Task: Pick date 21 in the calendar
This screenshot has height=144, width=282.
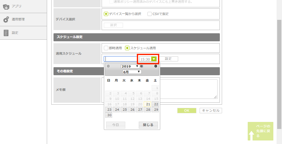Action: click(x=147, y=104)
